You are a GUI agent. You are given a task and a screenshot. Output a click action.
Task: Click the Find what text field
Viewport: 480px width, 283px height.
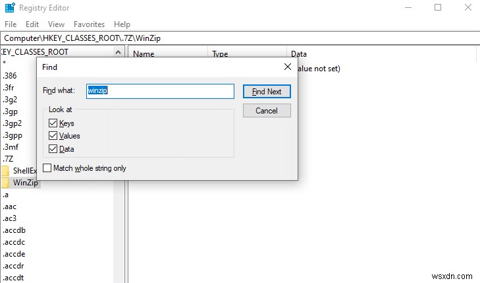[160, 92]
